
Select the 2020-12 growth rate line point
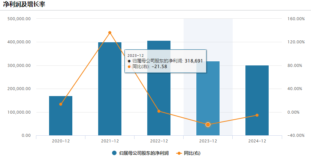point(61,104)
